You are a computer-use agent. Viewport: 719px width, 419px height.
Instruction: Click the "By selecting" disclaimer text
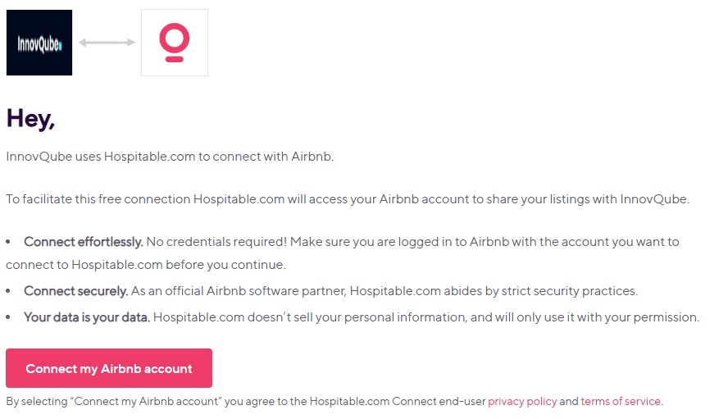pyautogui.click(x=246, y=402)
